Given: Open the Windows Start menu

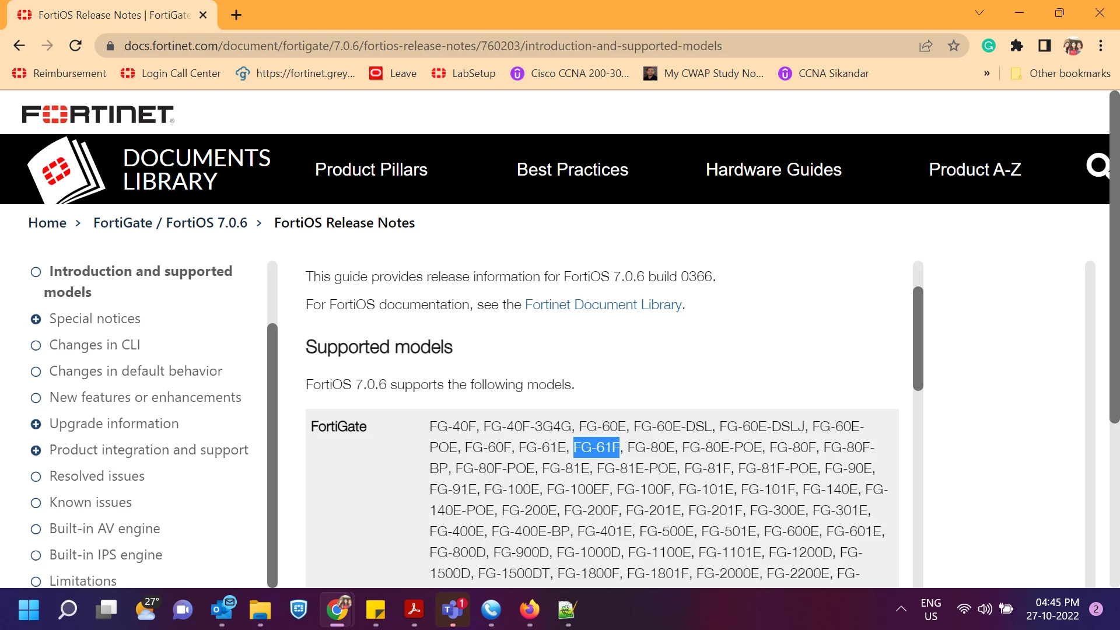Looking at the screenshot, I should [29, 610].
